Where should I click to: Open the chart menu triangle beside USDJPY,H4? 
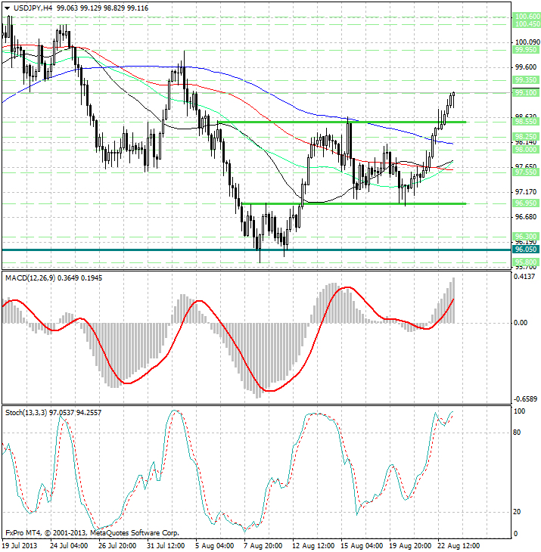(7, 8)
